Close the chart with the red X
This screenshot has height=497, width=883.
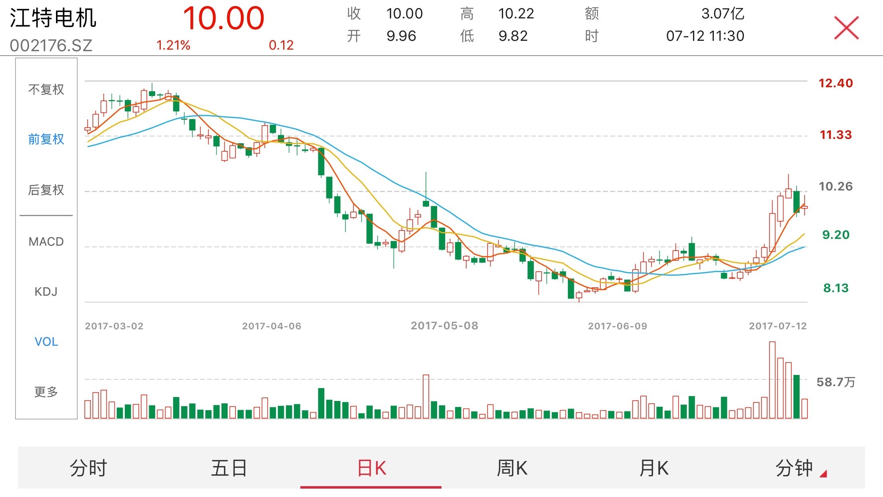tap(846, 28)
